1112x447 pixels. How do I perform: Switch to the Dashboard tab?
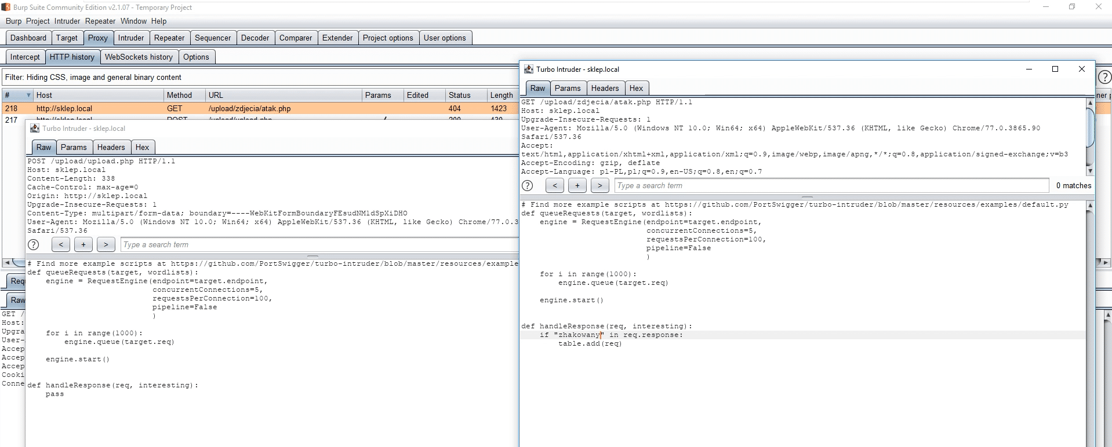28,38
